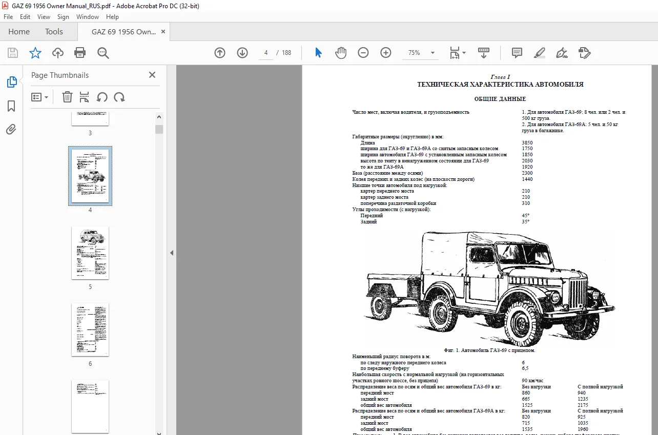Open the File menu

click(x=8, y=17)
